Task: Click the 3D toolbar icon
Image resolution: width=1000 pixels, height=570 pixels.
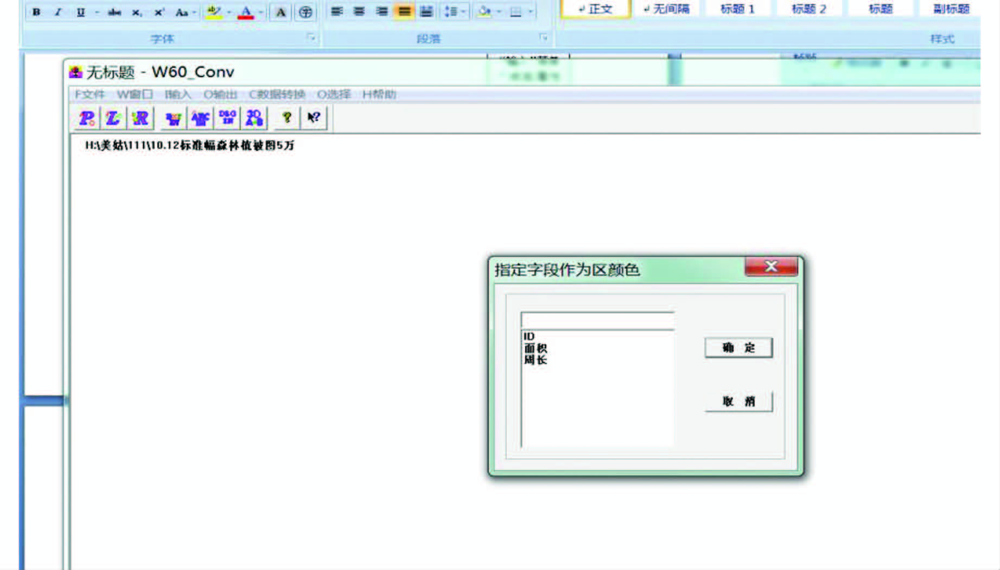Action: point(254,118)
